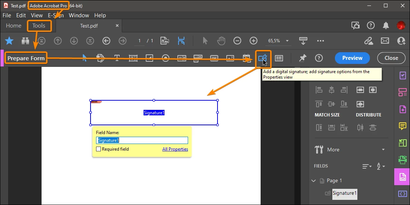Viewport: 410px width, 205px height.
Task: Align selected fields left
Action: tap(319, 90)
